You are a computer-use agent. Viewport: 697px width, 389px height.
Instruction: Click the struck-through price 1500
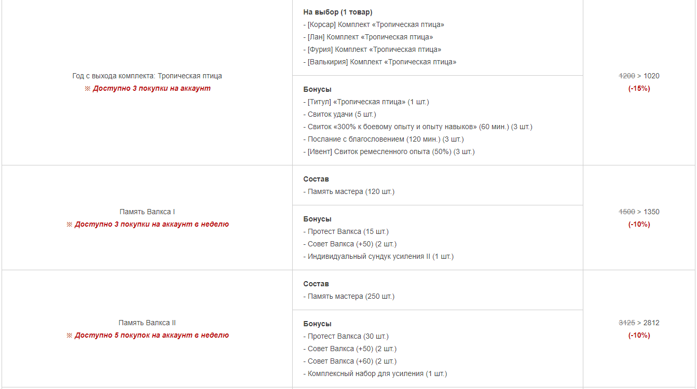tap(627, 212)
